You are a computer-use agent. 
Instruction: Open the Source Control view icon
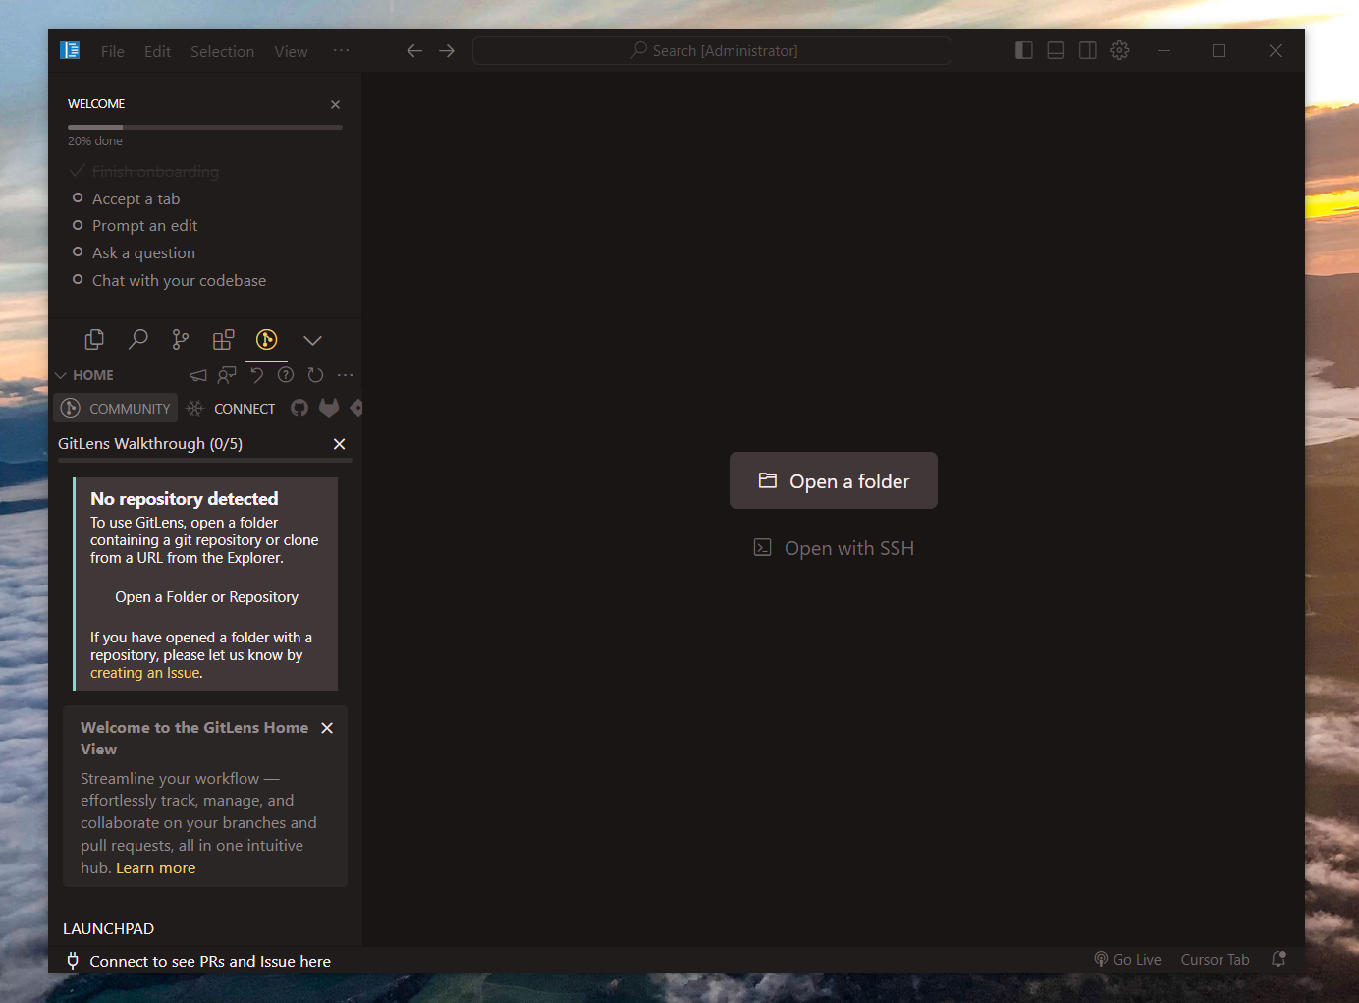click(181, 340)
